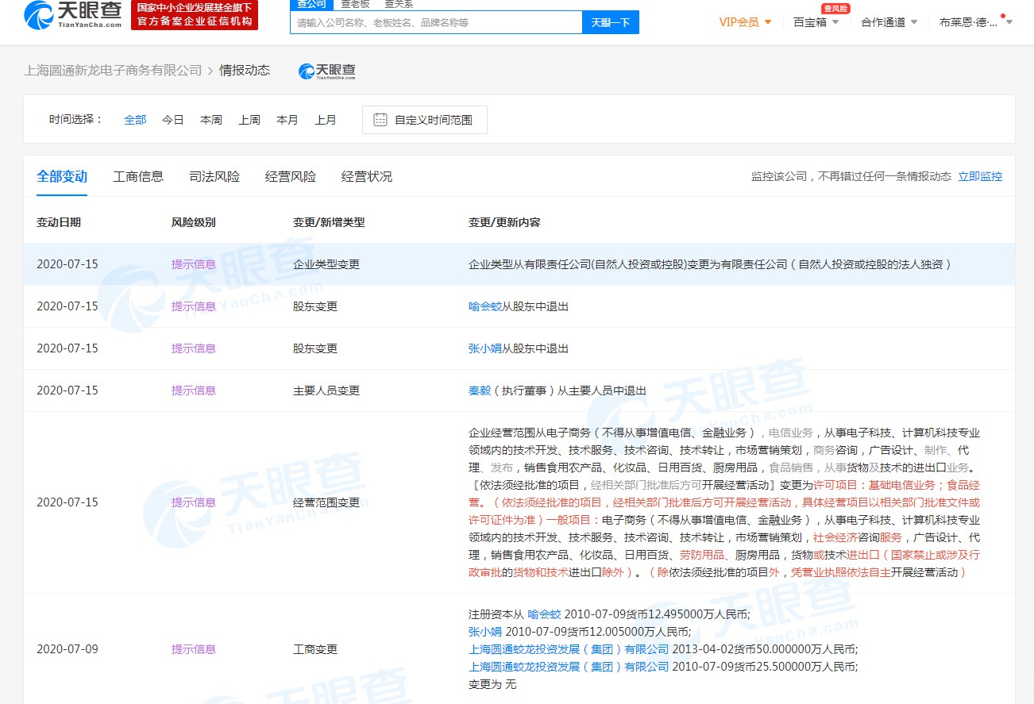Click the calendar icon in 自定义时间范围
The width and height of the screenshot is (1034, 704).
click(x=380, y=120)
